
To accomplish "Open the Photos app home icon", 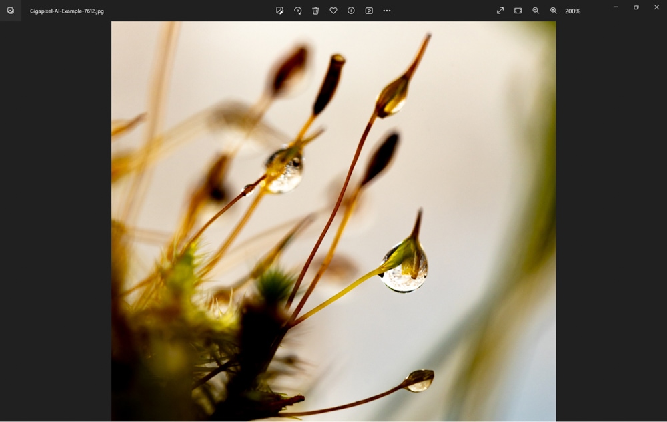I will pyautogui.click(x=11, y=11).
